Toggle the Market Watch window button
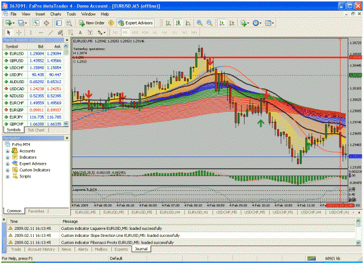This screenshot has height=263, width=364. 36,23
